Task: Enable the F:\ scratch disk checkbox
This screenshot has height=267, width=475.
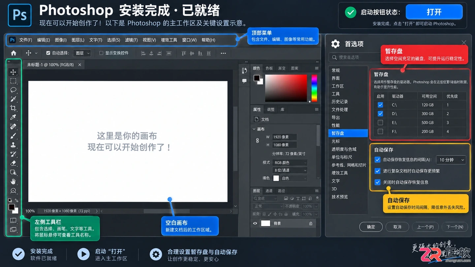Action: pos(380,132)
